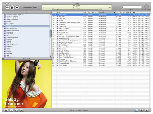Sort songs by the name column header
The image size is (153, 114).
point(69,12)
